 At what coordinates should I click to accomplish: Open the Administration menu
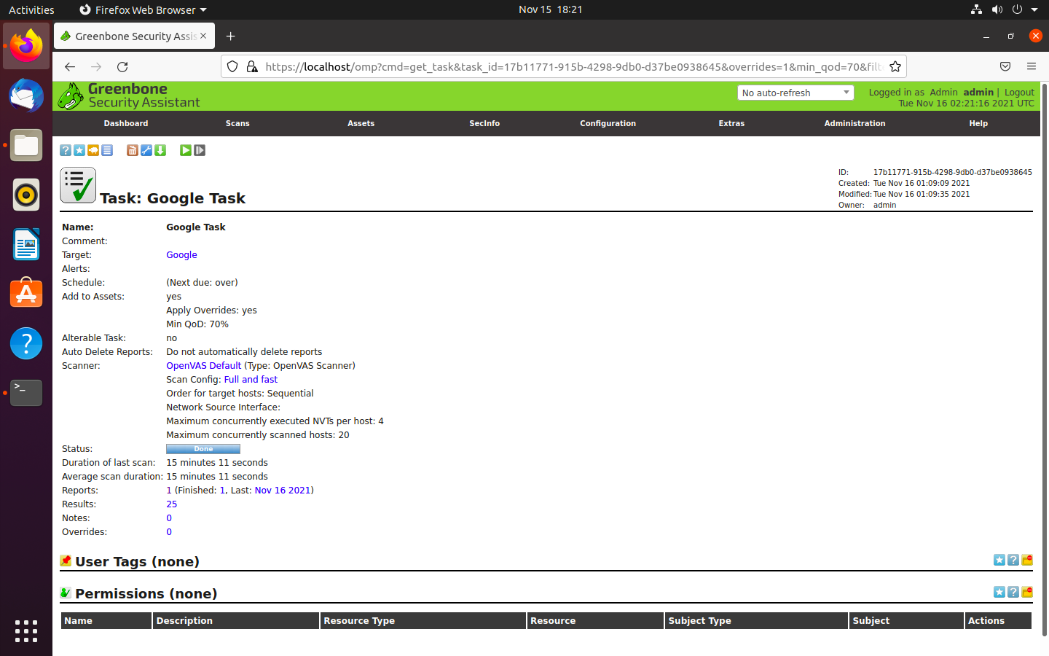point(855,123)
